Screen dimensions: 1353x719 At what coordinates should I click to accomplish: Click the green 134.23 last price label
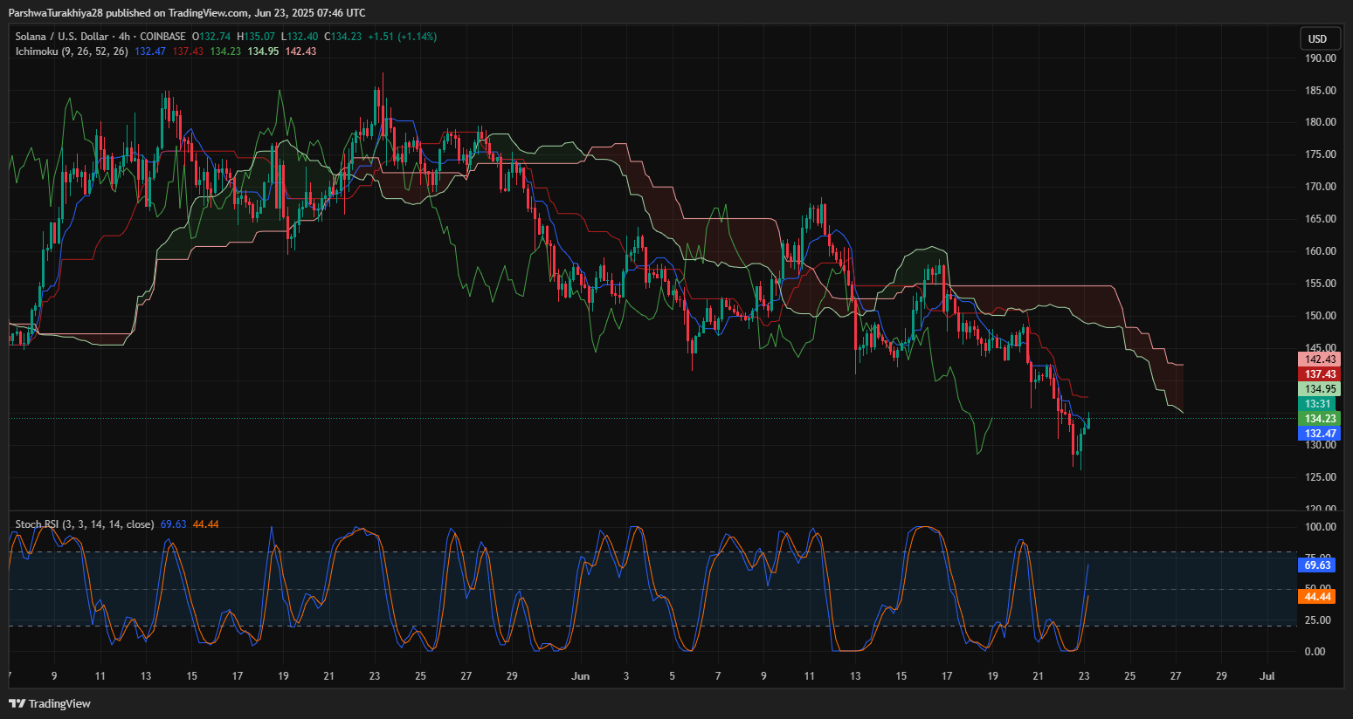(x=1320, y=419)
